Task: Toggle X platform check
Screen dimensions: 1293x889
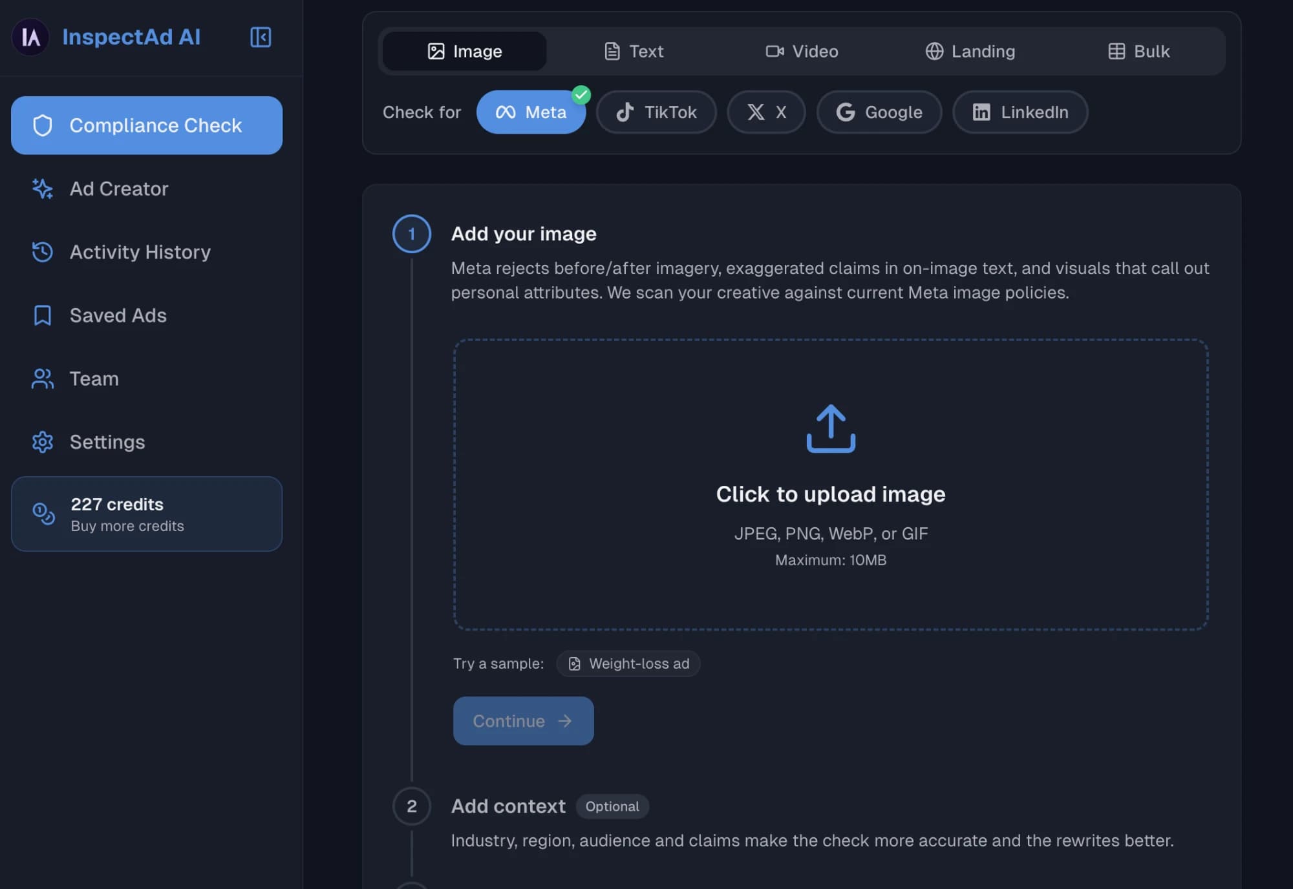Action: tap(766, 112)
